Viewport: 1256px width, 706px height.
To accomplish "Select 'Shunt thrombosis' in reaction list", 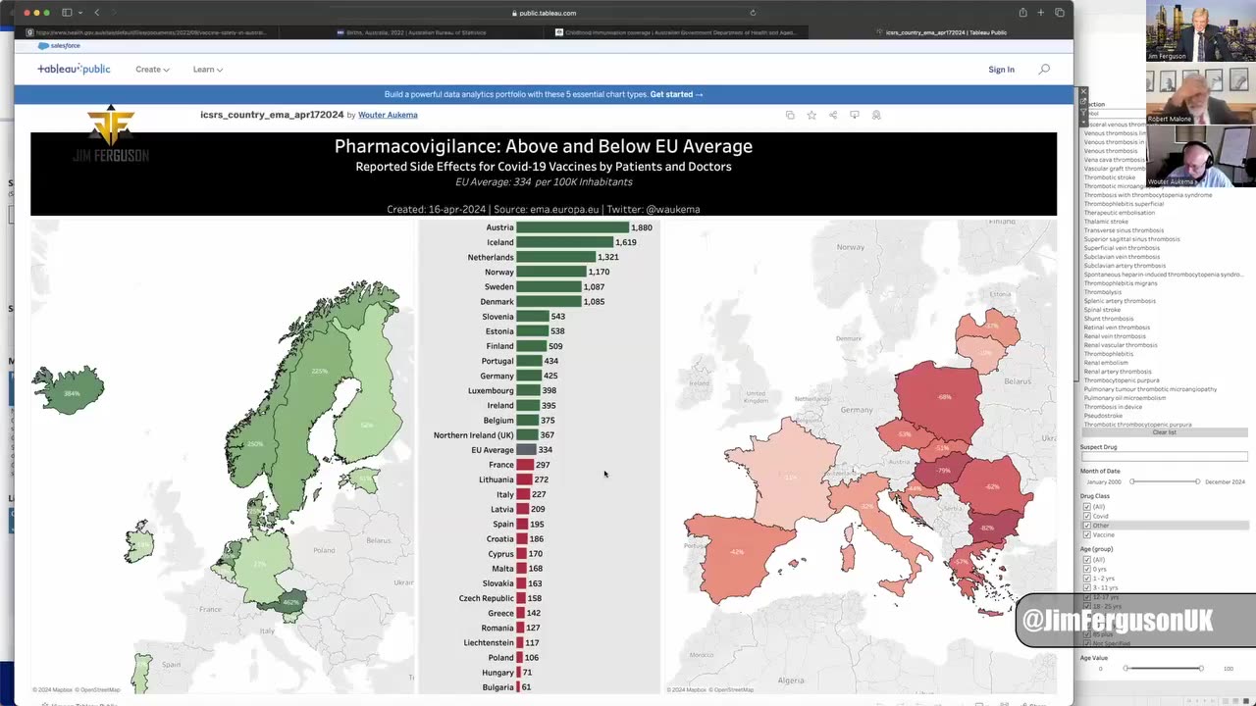I will coord(1109,319).
